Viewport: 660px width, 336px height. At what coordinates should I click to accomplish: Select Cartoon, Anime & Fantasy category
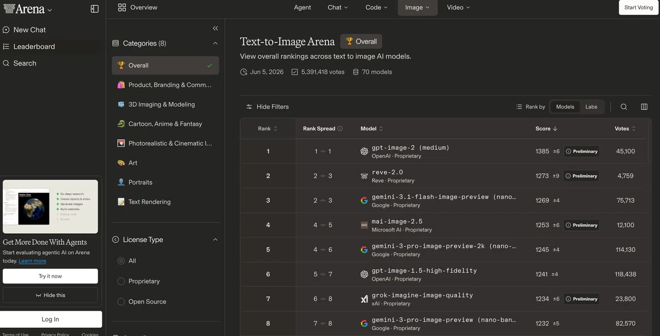(x=165, y=124)
